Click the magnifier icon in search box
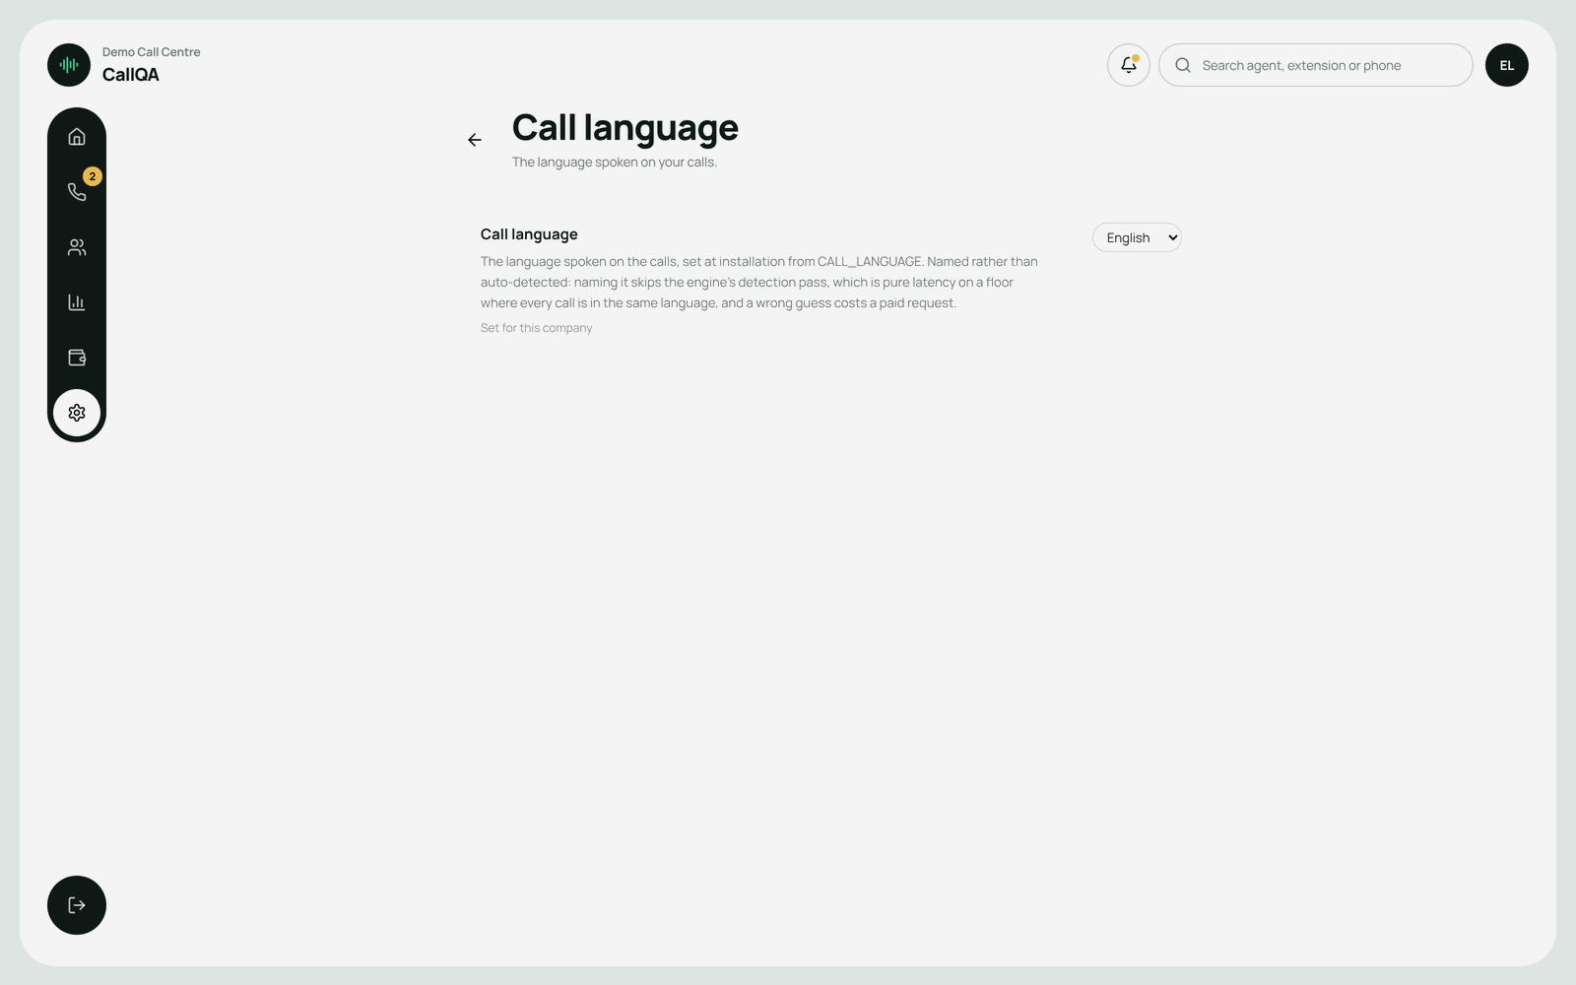This screenshot has width=1576, height=985. pos(1183,65)
